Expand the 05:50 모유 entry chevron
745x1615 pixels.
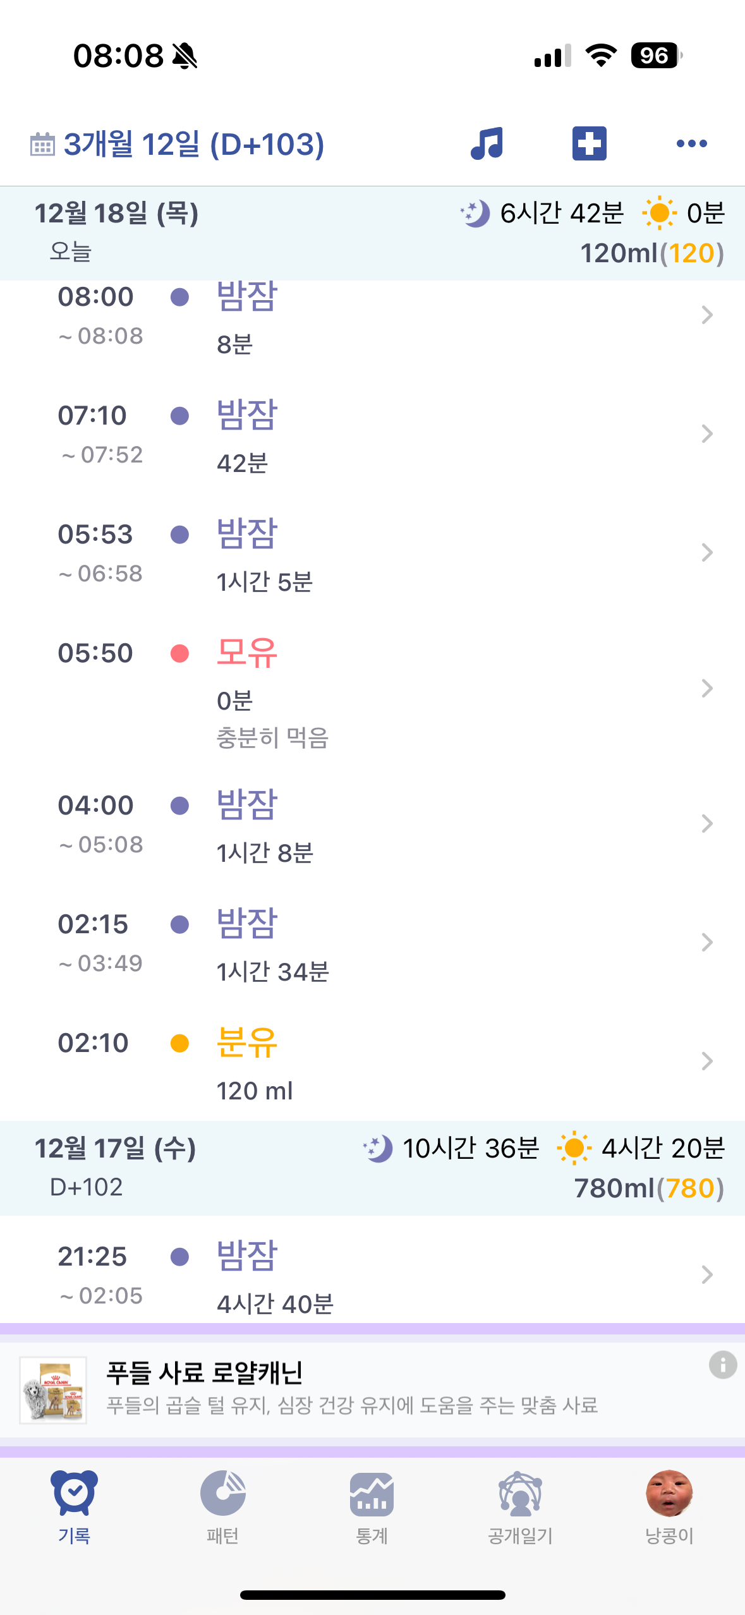coord(707,688)
